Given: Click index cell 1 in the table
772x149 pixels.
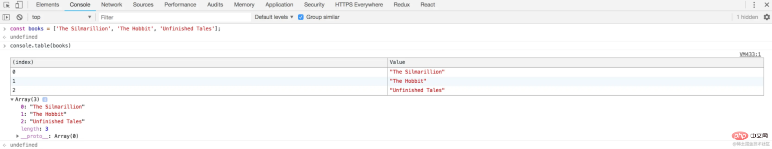Looking at the screenshot, I should [199, 81].
